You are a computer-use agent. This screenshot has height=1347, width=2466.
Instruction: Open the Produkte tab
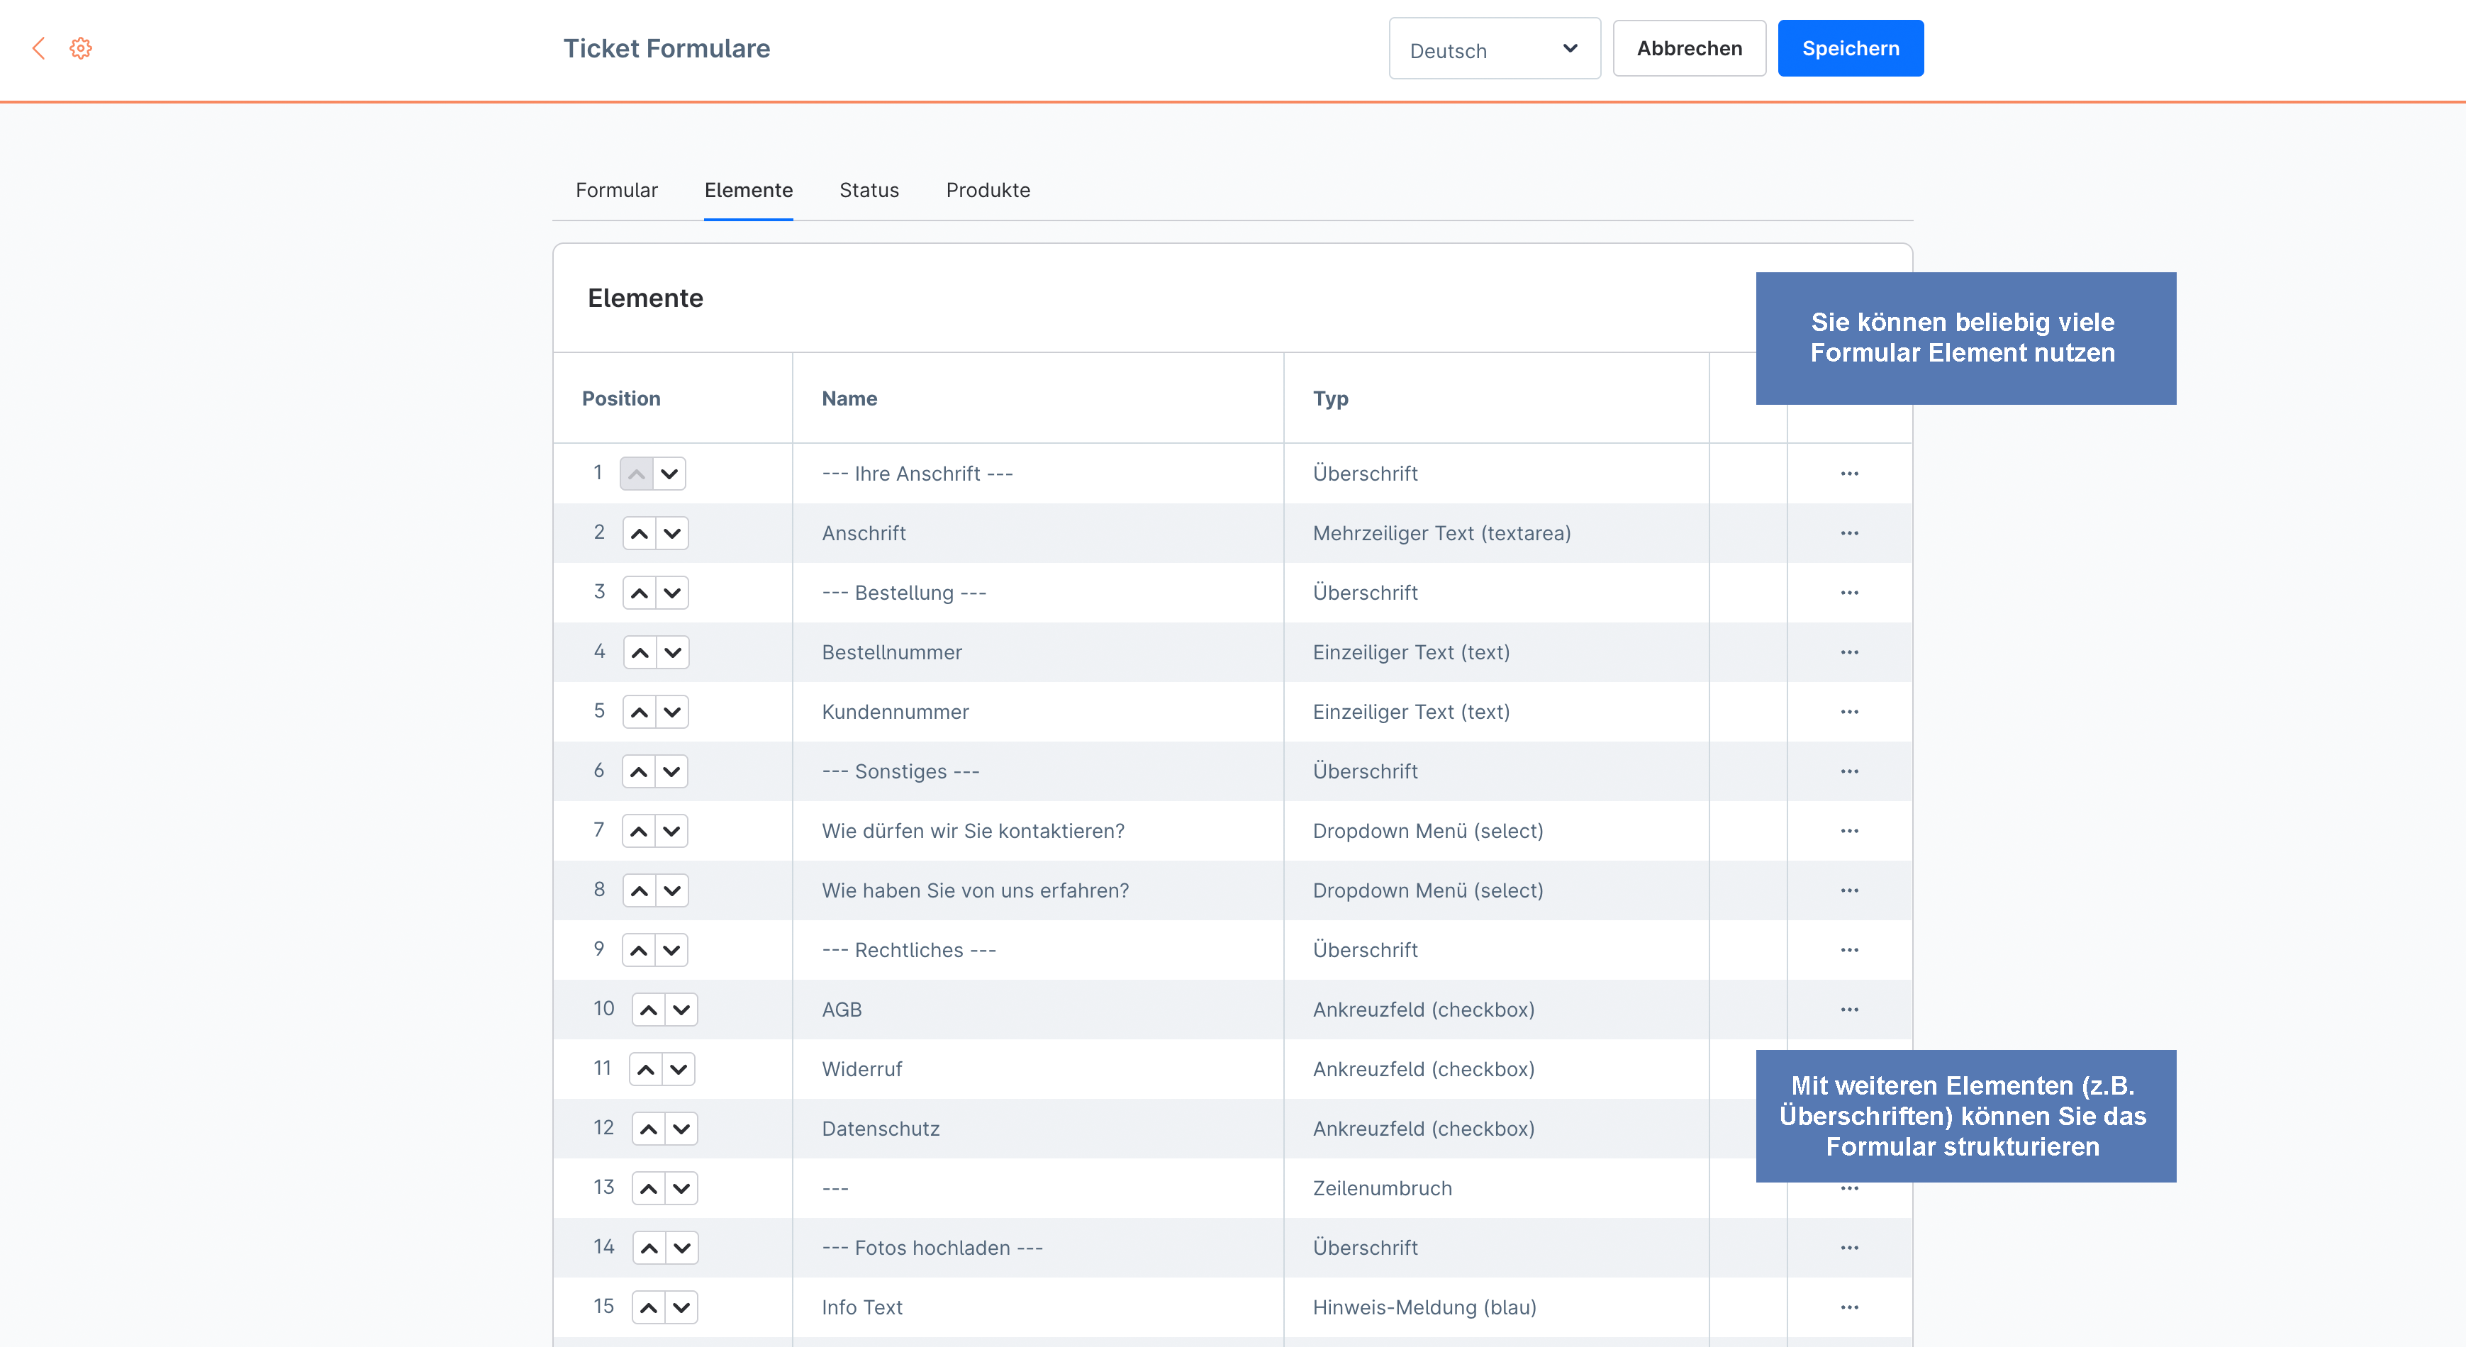(x=988, y=189)
